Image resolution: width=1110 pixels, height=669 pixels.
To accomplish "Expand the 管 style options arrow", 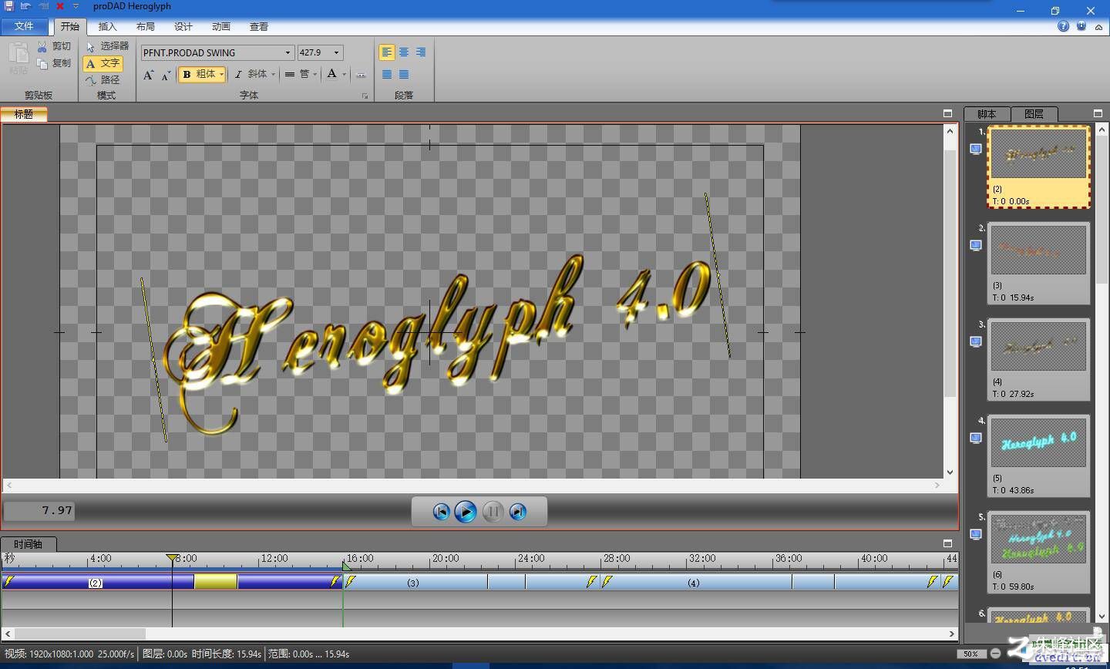I will click(x=315, y=75).
